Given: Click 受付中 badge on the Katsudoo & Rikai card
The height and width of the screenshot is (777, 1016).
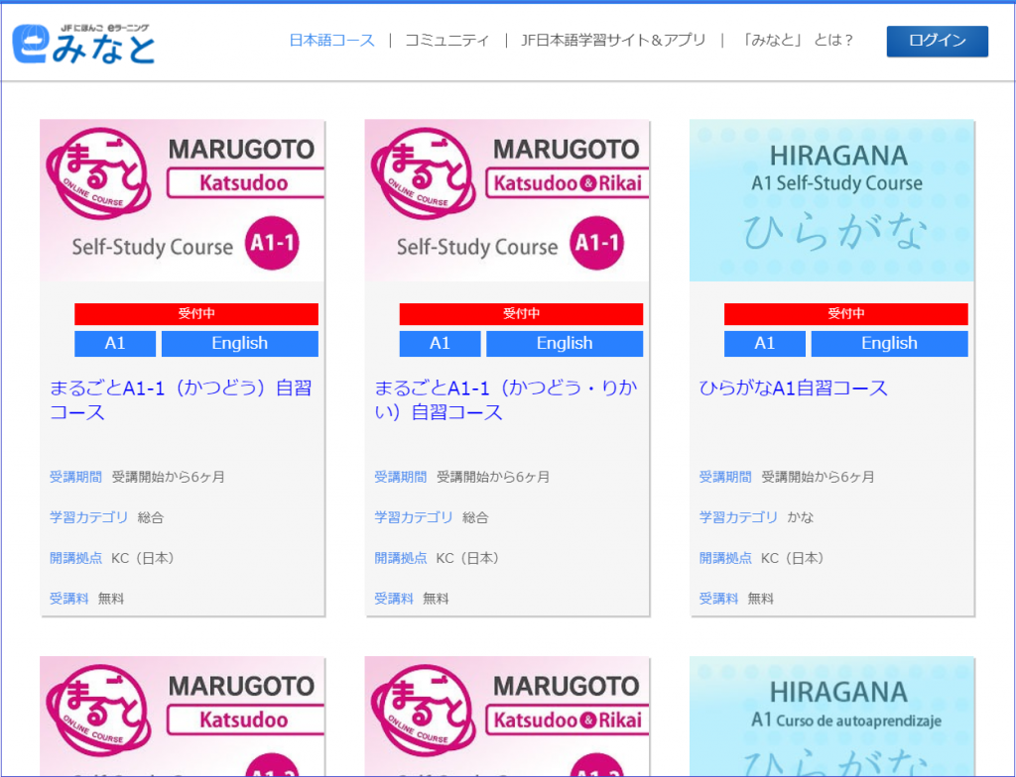Looking at the screenshot, I should (x=521, y=314).
